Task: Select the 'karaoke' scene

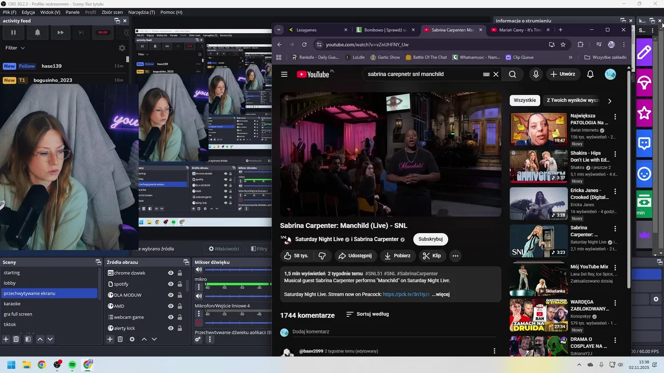Action: [x=49, y=304]
